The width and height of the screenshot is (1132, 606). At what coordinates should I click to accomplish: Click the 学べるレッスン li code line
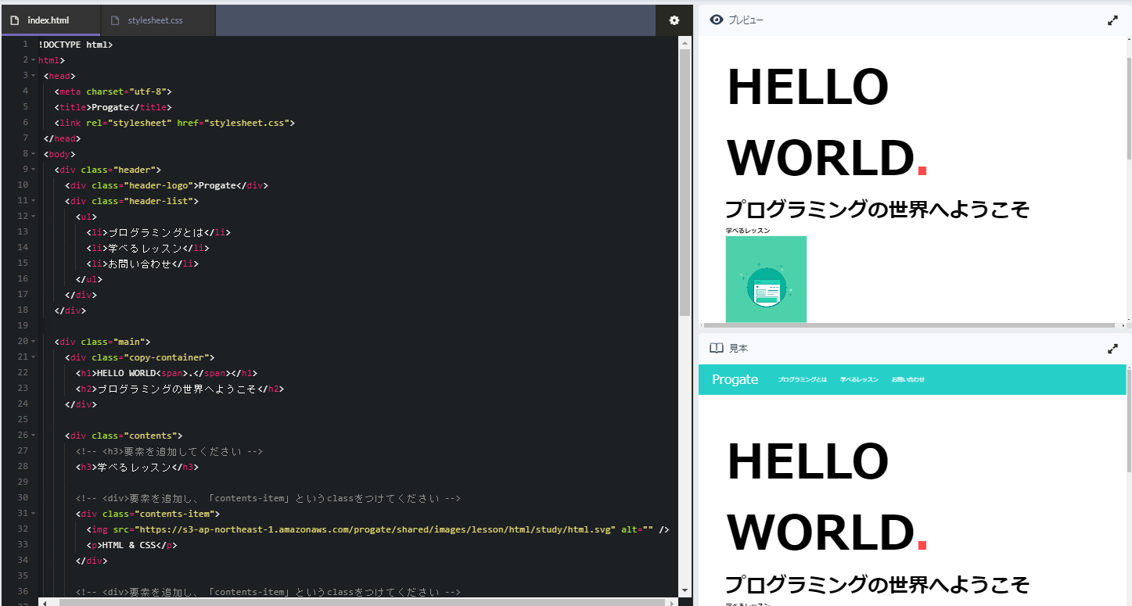[148, 248]
